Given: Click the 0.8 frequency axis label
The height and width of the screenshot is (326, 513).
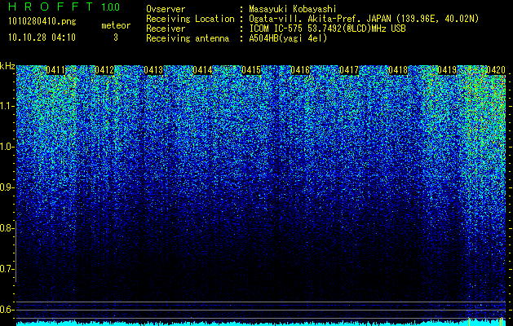Looking at the screenshot, I should [6, 228].
